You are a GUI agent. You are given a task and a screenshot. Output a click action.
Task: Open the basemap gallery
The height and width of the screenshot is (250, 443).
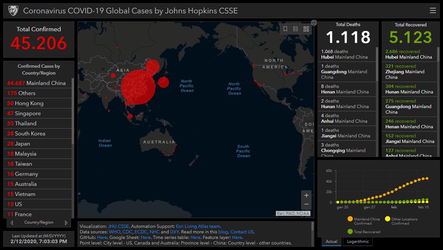pos(306,29)
